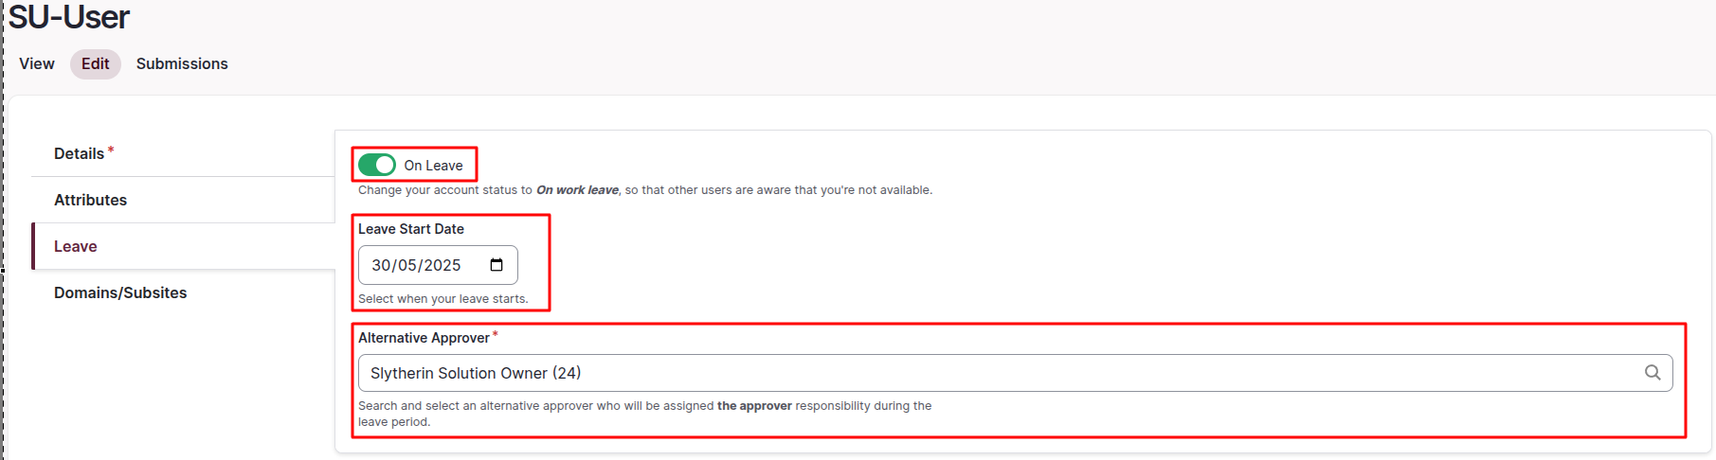The width and height of the screenshot is (1716, 460).
Task: Click the 'On work leave' description text
Action: tap(577, 190)
